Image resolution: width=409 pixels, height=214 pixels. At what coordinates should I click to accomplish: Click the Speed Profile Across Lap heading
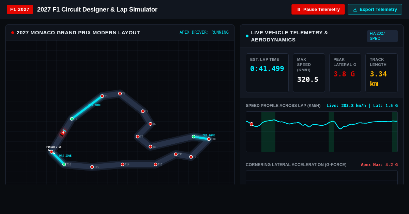(283, 106)
